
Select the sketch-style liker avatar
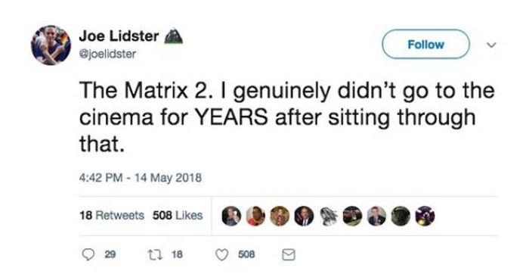pyautogui.click(x=328, y=216)
